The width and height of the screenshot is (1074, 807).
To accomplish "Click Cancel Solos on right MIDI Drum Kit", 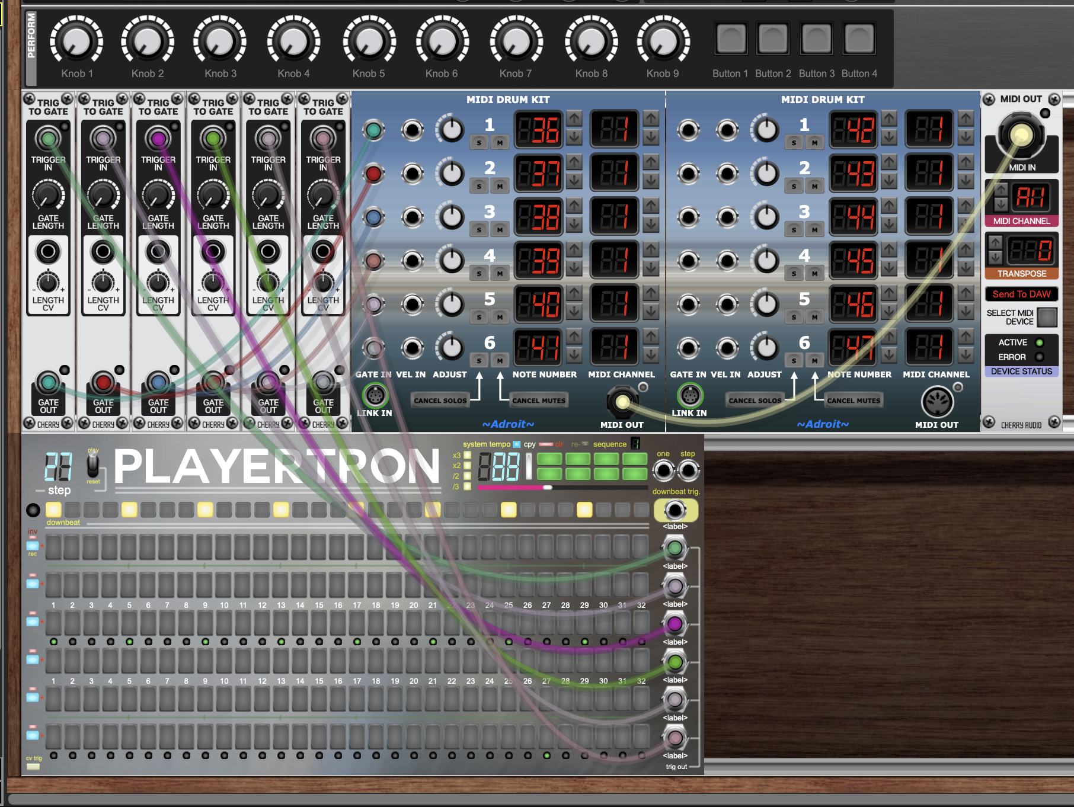I will pyautogui.click(x=755, y=401).
